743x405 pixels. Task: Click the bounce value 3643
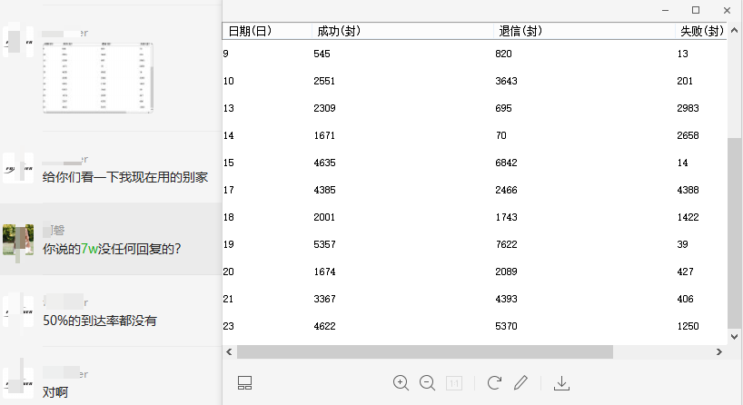click(x=506, y=81)
